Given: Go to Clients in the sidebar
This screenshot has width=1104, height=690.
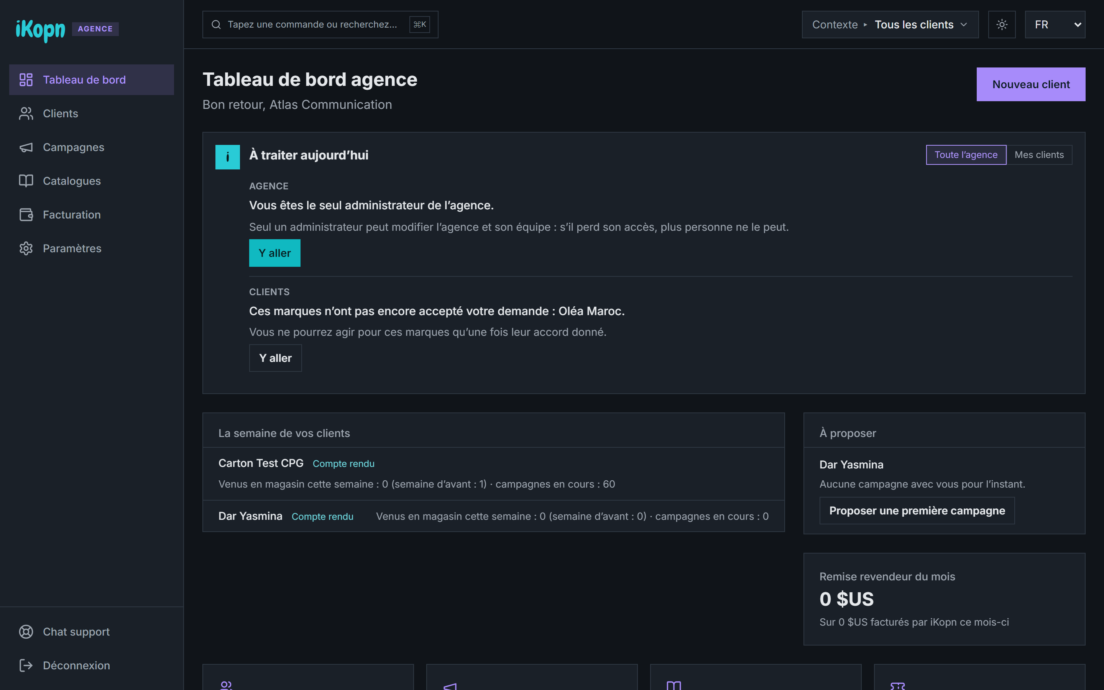Looking at the screenshot, I should pos(92,113).
